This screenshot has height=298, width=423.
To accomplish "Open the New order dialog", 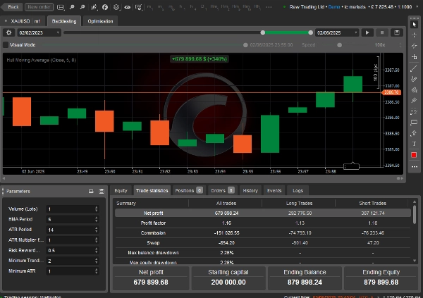I will point(39,7).
